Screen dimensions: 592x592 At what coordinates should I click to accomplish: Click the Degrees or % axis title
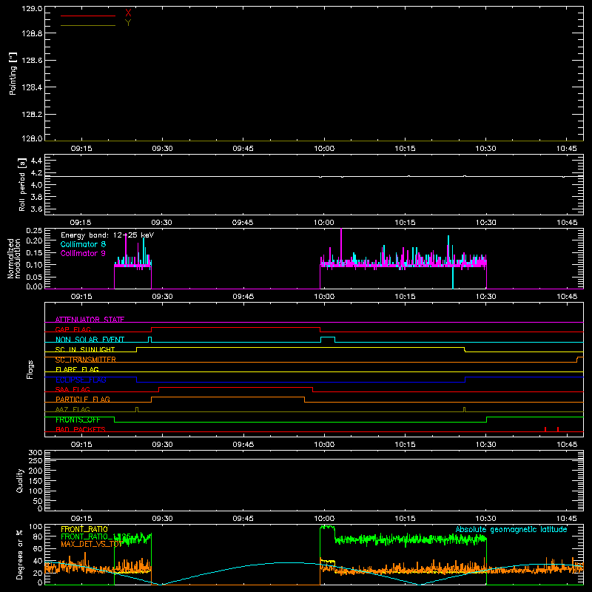(x=20, y=554)
